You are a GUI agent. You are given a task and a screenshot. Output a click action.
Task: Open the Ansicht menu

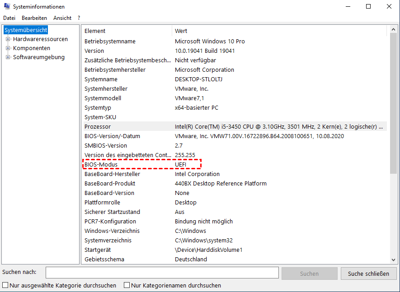click(x=62, y=18)
